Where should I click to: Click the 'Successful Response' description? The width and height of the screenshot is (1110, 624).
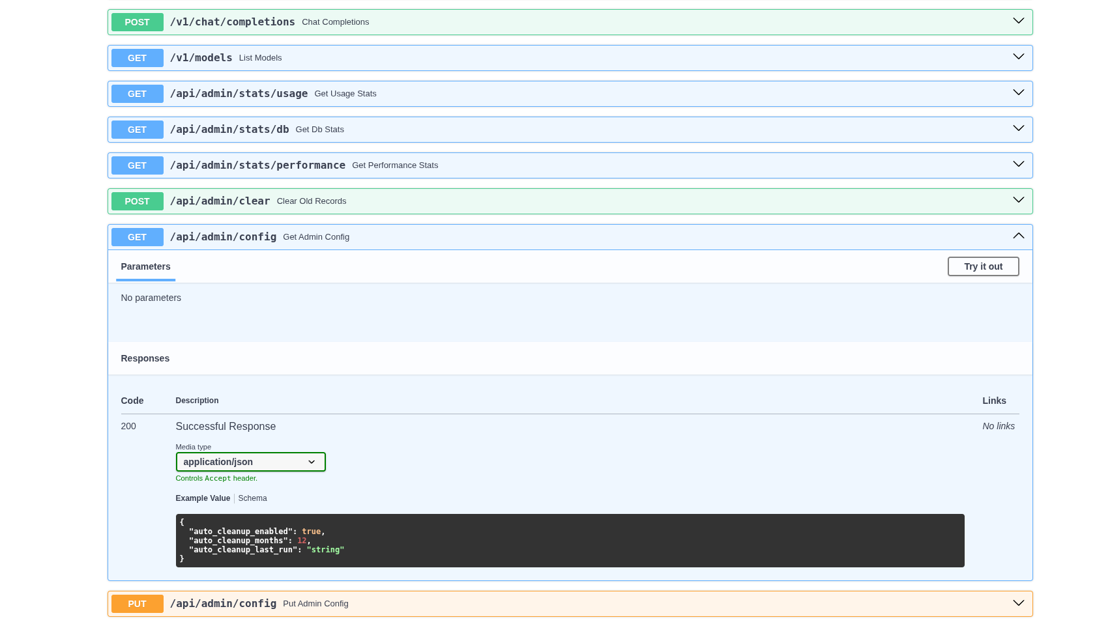pos(226,426)
